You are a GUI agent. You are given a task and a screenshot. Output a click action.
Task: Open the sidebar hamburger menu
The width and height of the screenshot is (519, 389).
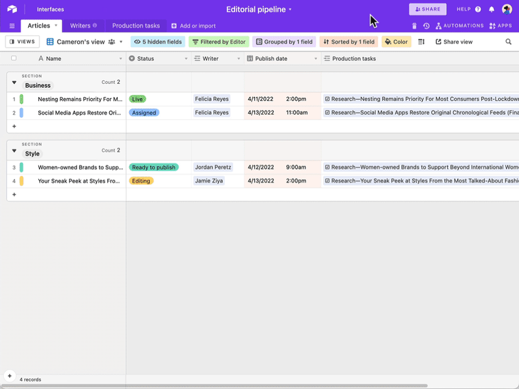point(11,25)
